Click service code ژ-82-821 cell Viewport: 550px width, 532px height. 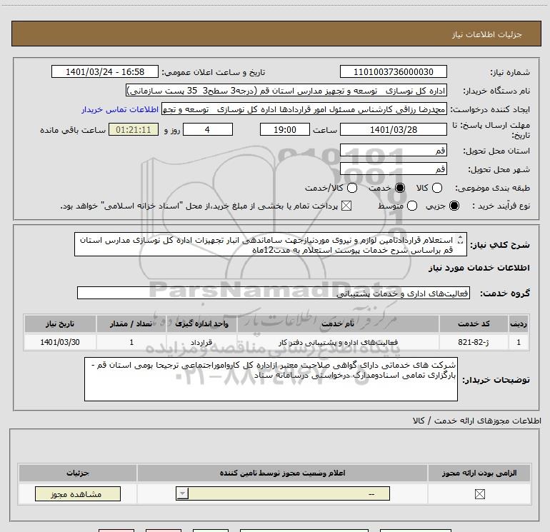click(x=474, y=342)
